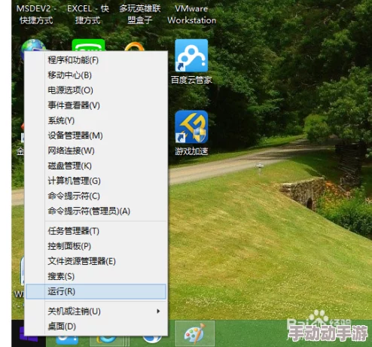The height and width of the screenshot is (347, 372).
Task: Choose 移动中心(B) menu entry
Action: pyautogui.click(x=96, y=75)
